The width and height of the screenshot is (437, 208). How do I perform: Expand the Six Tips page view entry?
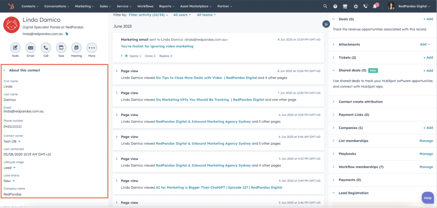coord(117,71)
